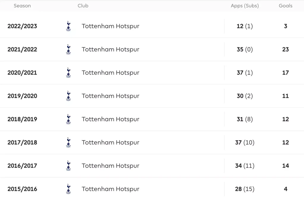Screen dimensions: 304x200
Task: Click the Tottenham crest in 2017/2018 row
Action: [x=69, y=143]
